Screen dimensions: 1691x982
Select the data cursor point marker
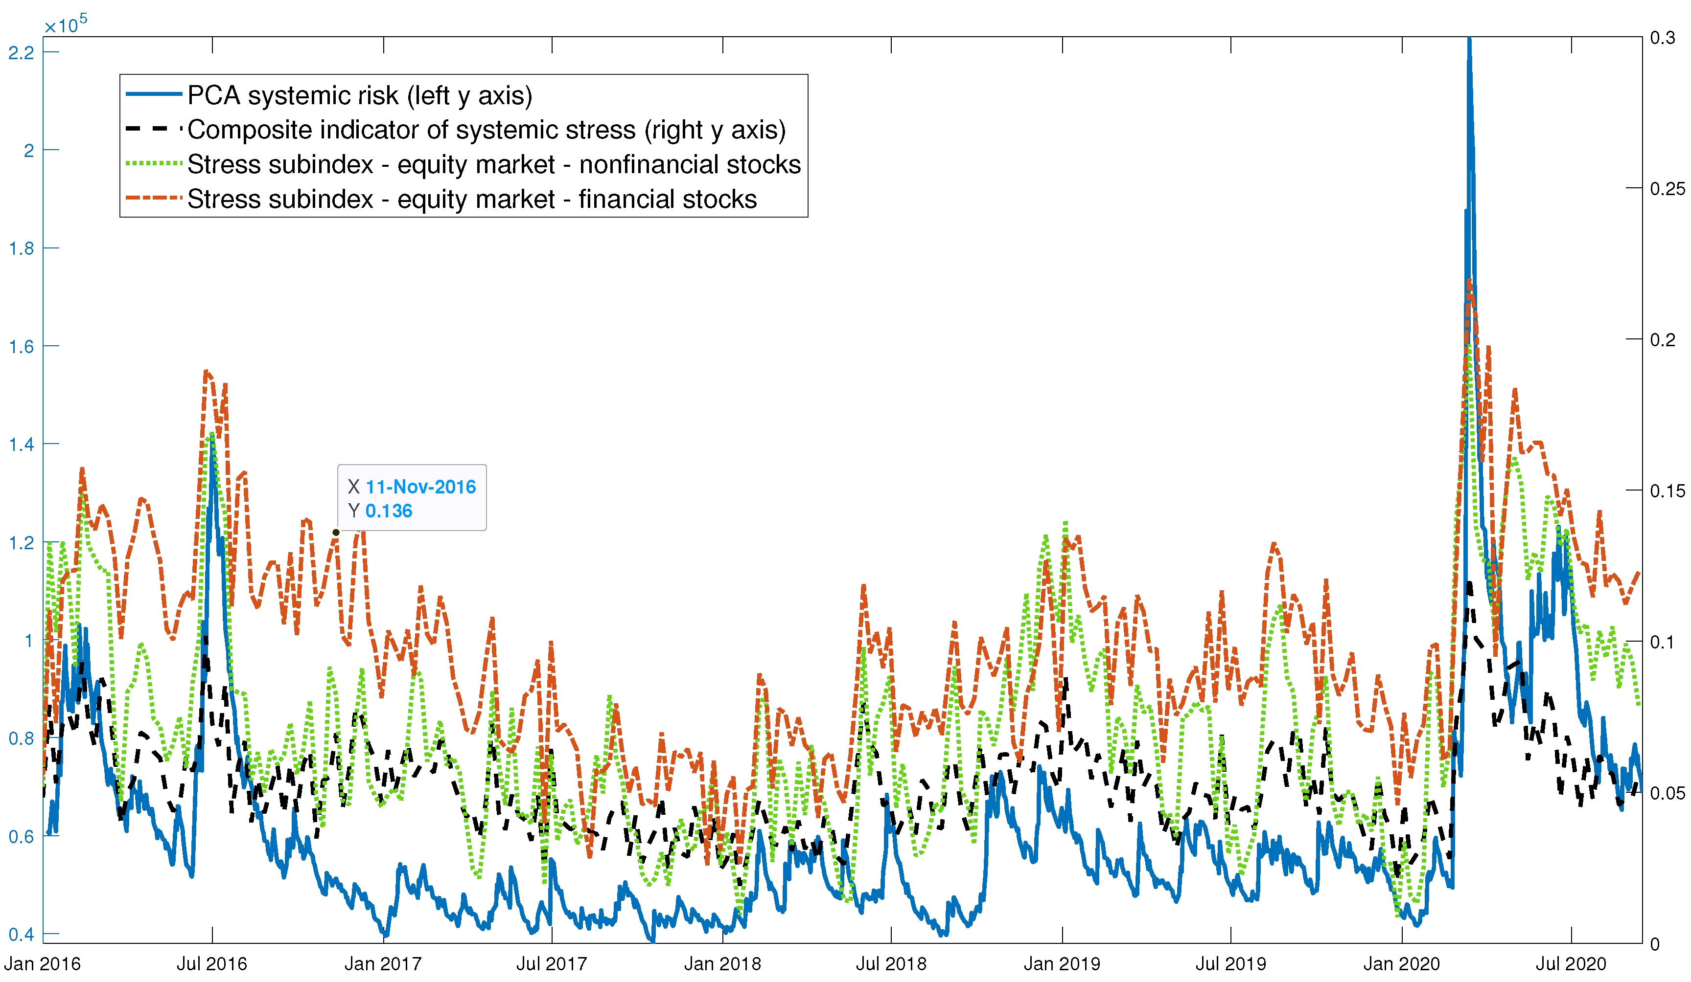coord(336,532)
